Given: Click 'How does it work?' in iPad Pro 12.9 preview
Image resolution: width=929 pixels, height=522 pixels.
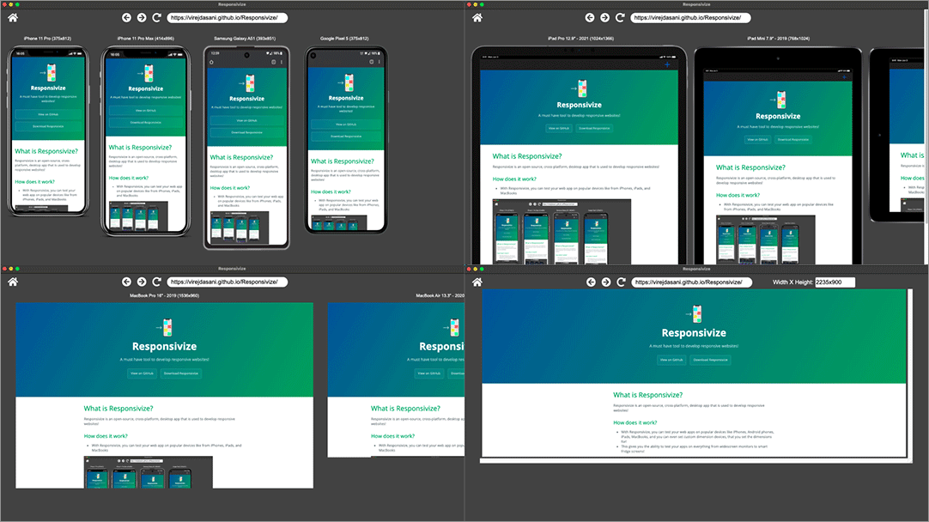Looking at the screenshot, I should point(514,179).
